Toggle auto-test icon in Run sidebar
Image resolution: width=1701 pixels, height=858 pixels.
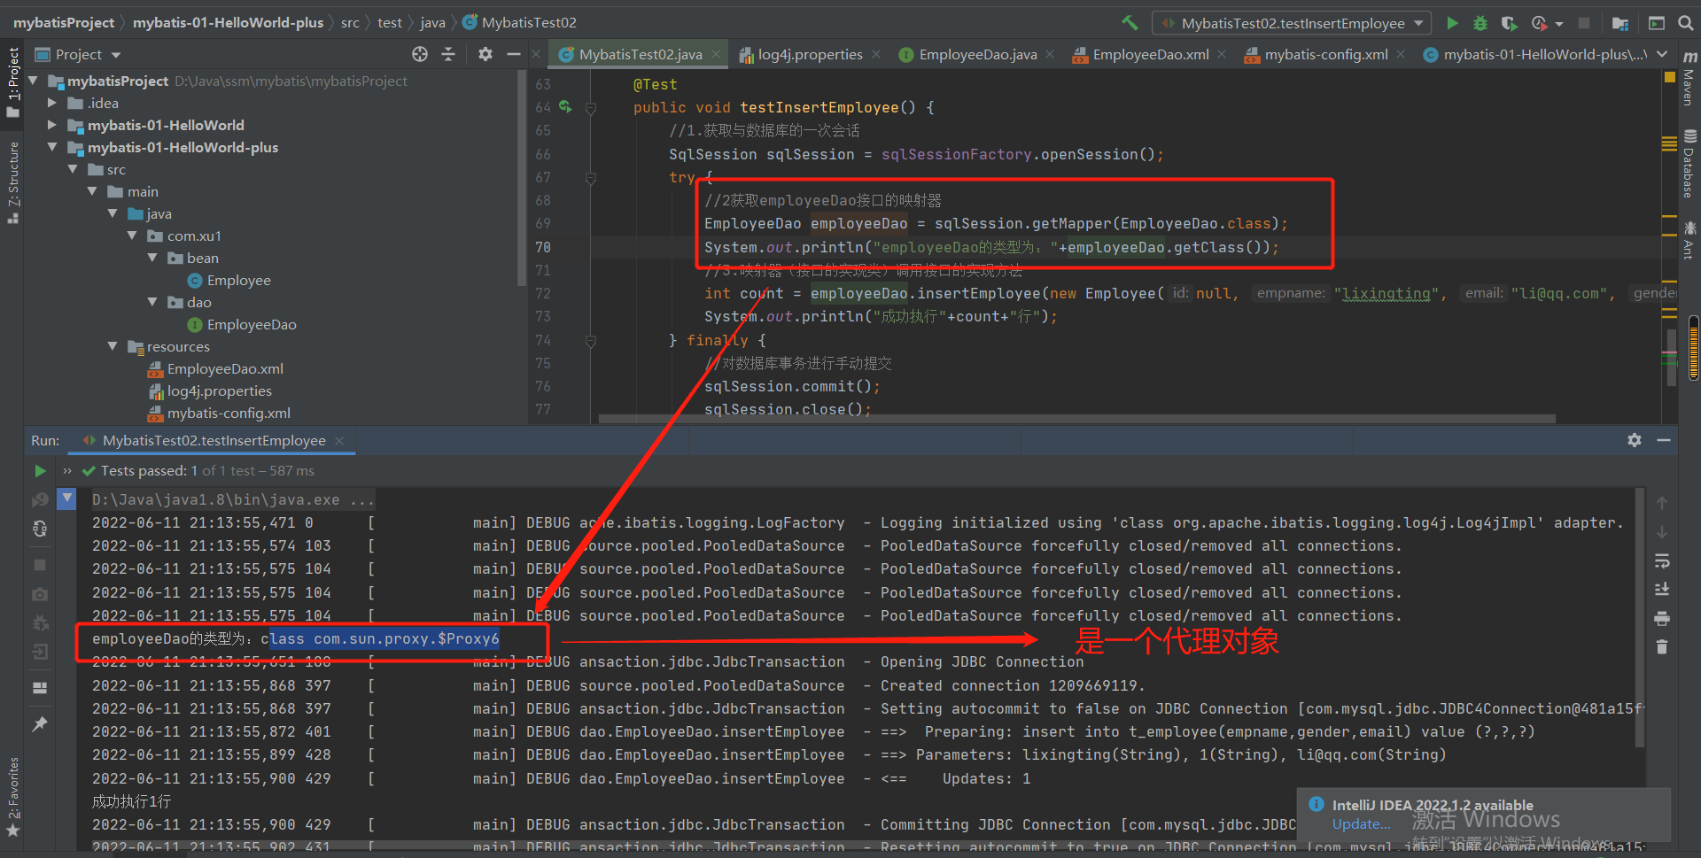(40, 529)
